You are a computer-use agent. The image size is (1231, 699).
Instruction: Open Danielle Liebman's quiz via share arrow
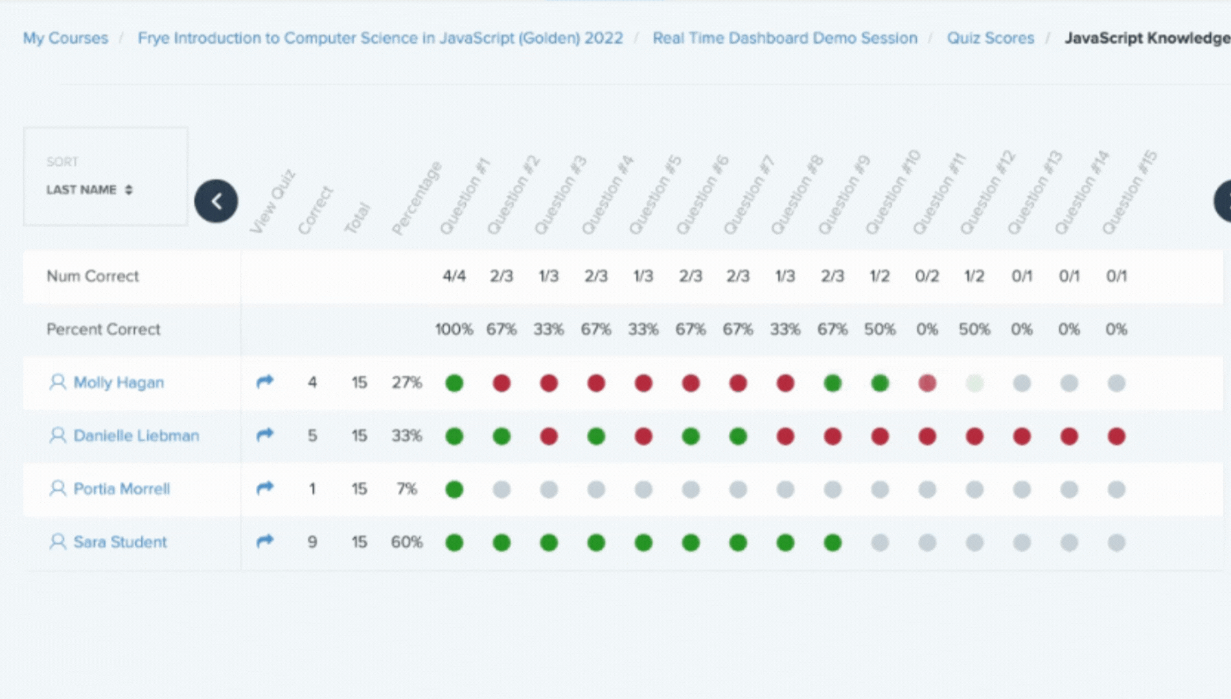point(265,435)
